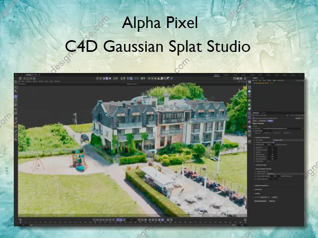Open the Display viewport menu
Viewport: 318px width, 238px height.
35,81
